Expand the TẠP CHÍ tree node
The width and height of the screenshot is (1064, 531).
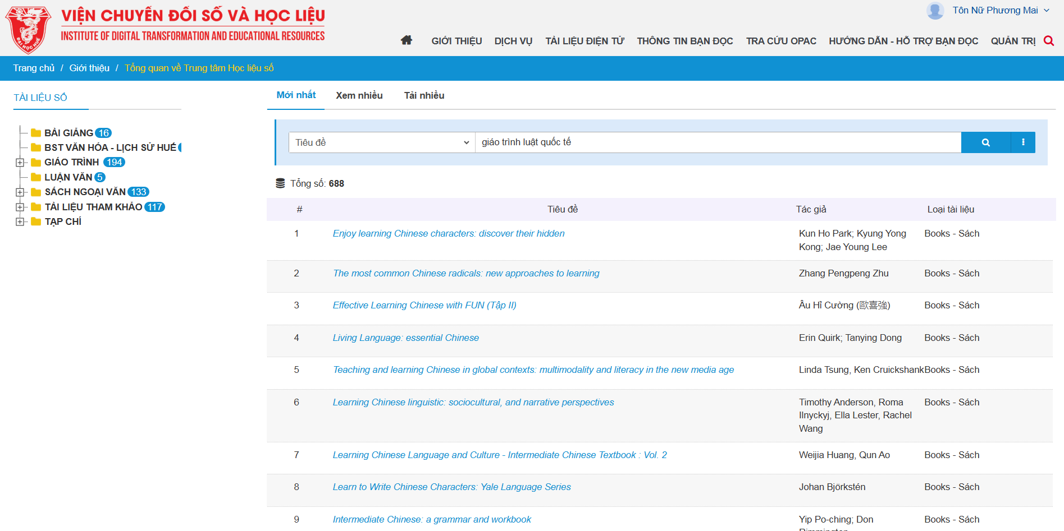(20, 221)
